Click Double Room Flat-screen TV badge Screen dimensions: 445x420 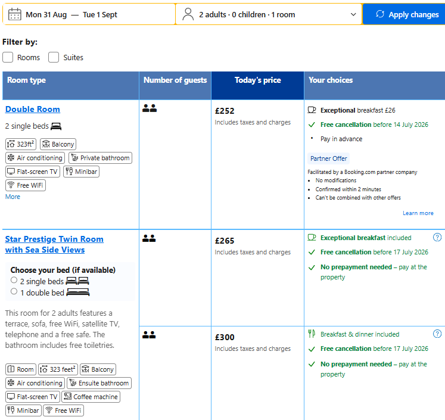coord(33,172)
